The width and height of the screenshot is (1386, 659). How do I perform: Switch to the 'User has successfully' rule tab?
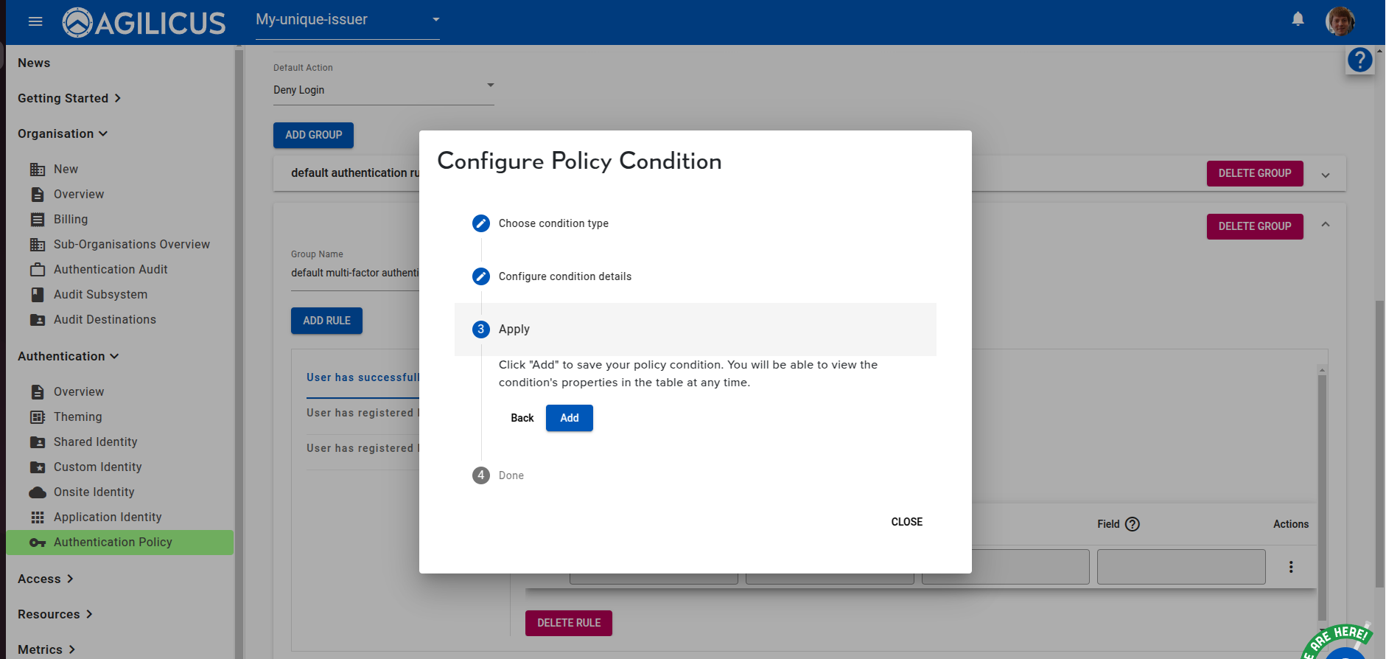click(363, 377)
